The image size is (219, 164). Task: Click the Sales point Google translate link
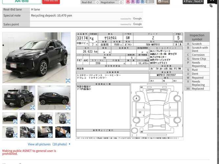(137, 24)
